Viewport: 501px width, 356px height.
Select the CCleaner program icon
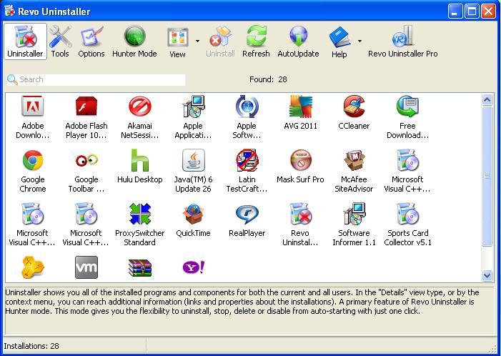click(x=354, y=109)
